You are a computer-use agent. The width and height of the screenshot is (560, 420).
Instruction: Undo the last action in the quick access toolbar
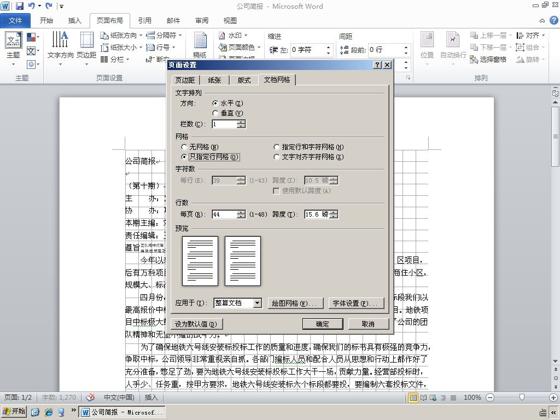[x=31, y=5]
